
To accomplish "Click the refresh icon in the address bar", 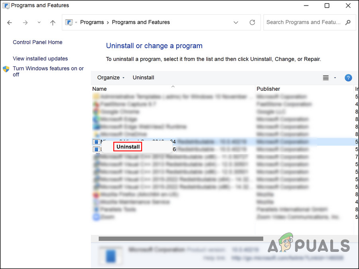I will pos(252,22).
